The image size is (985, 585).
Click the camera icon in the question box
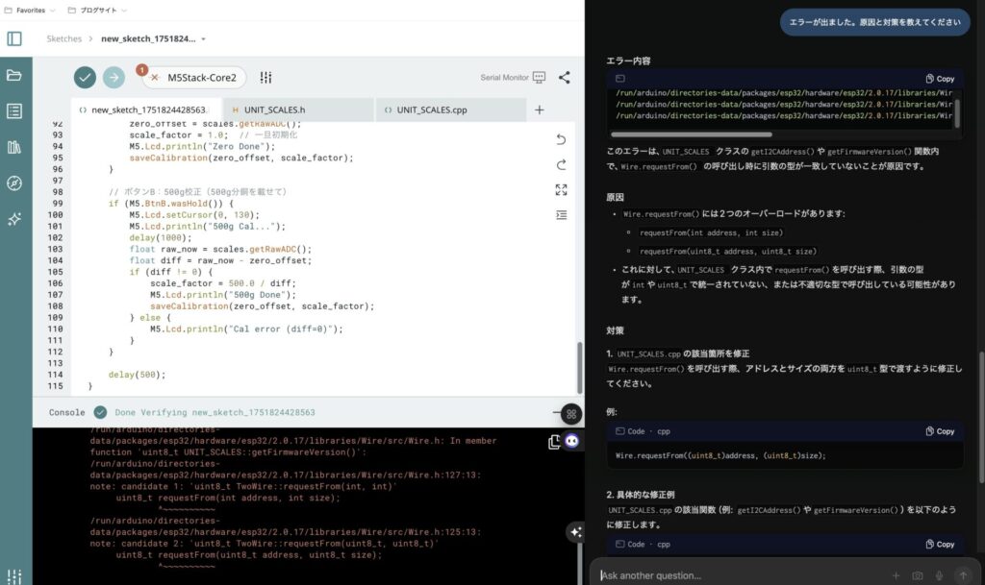(917, 575)
